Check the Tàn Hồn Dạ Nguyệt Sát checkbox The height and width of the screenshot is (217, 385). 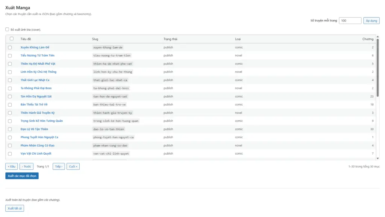10,96
